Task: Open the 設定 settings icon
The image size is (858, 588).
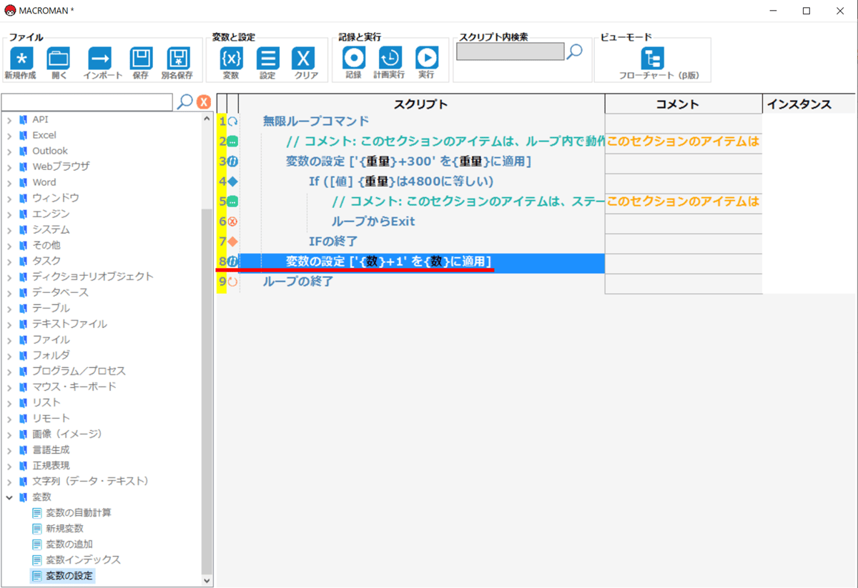Action: click(267, 59)
